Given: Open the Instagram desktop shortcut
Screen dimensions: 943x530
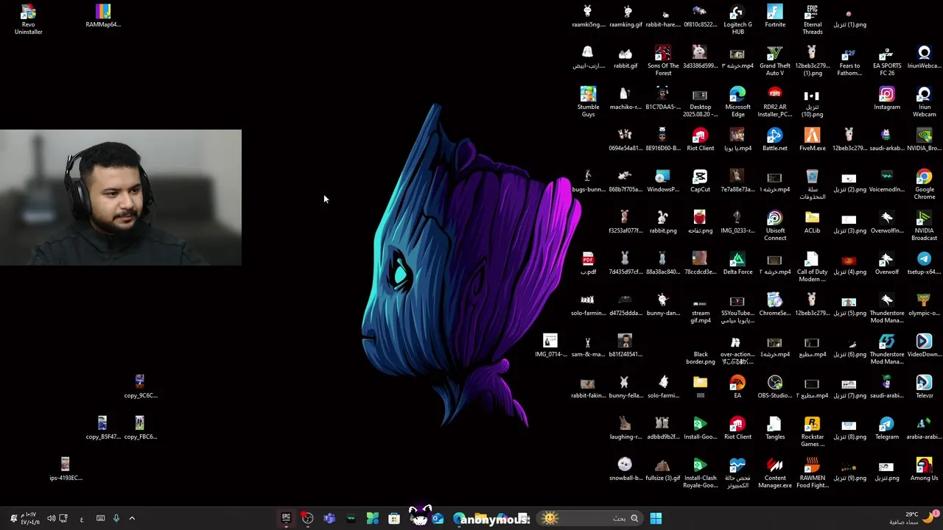Looking at the screenshot, I should (887, 99).
